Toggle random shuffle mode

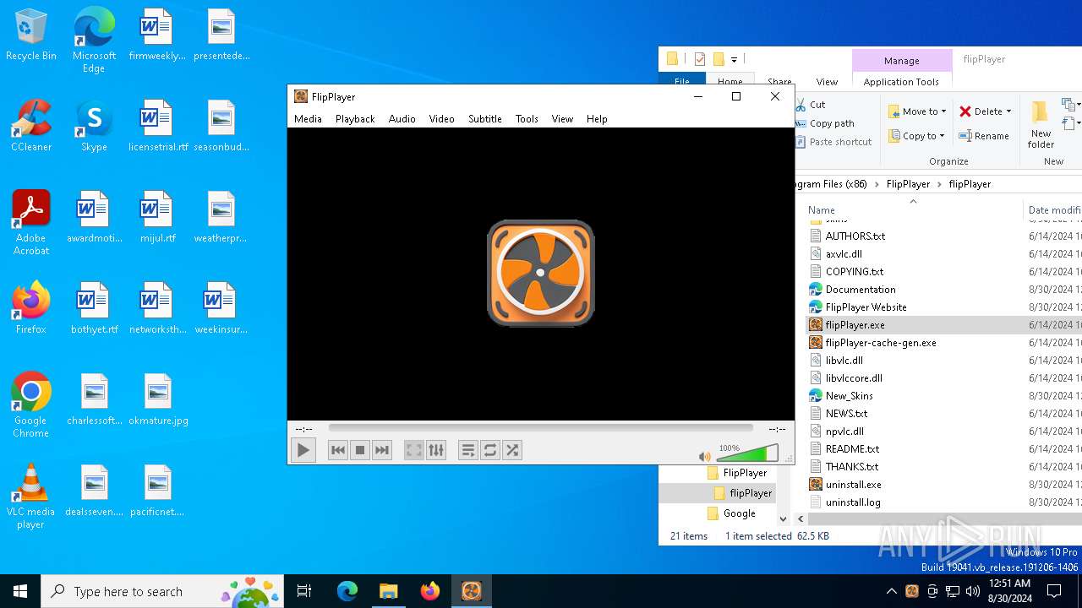[512, 450]
